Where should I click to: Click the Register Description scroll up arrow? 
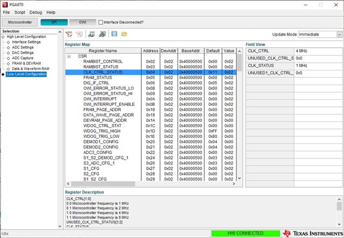point(339,199)
